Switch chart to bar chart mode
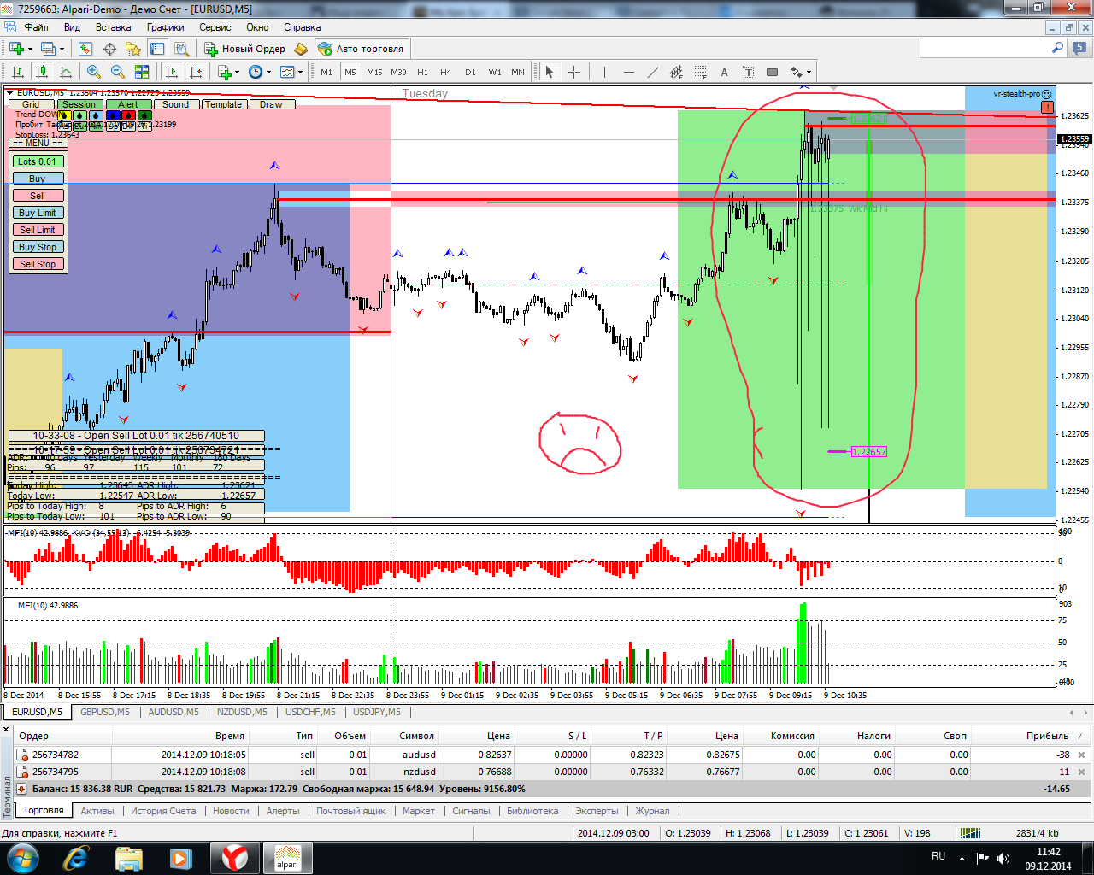The height and width of the screenshot is (875, 1094). (x=17, y=72)
